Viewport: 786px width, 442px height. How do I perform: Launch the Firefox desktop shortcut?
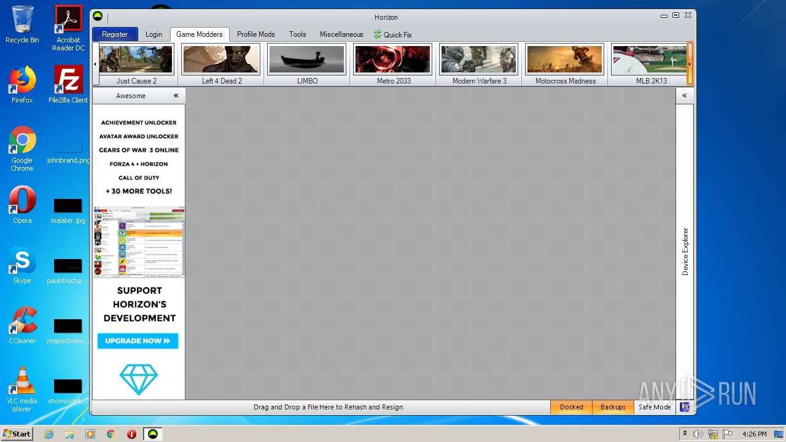[22, 85]
